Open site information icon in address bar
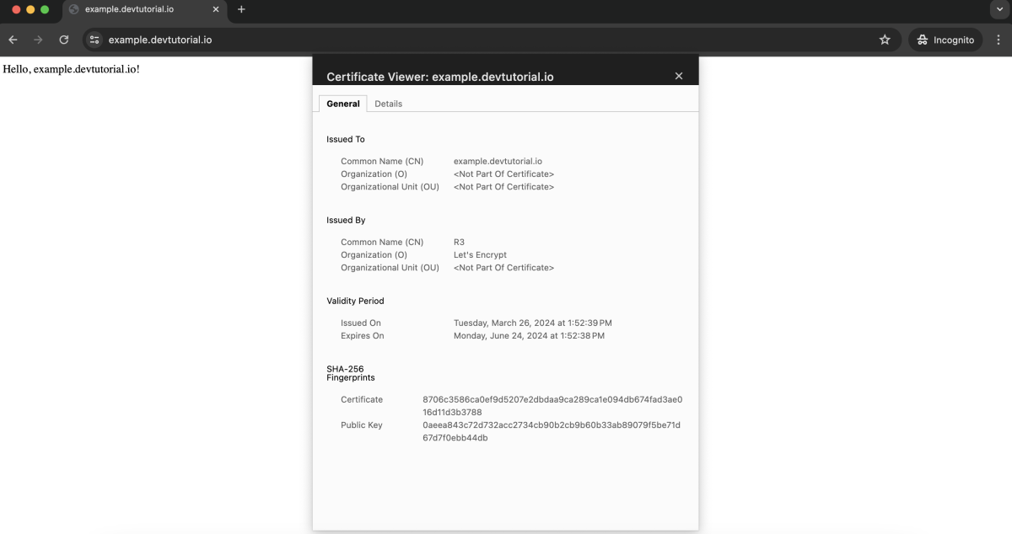 coord(94,40)
